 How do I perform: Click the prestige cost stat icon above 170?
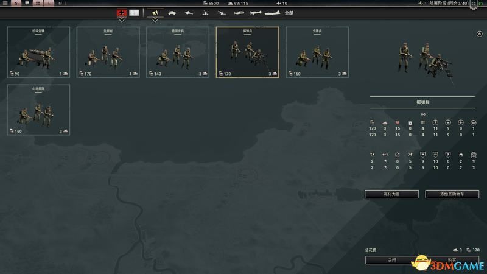372,122
